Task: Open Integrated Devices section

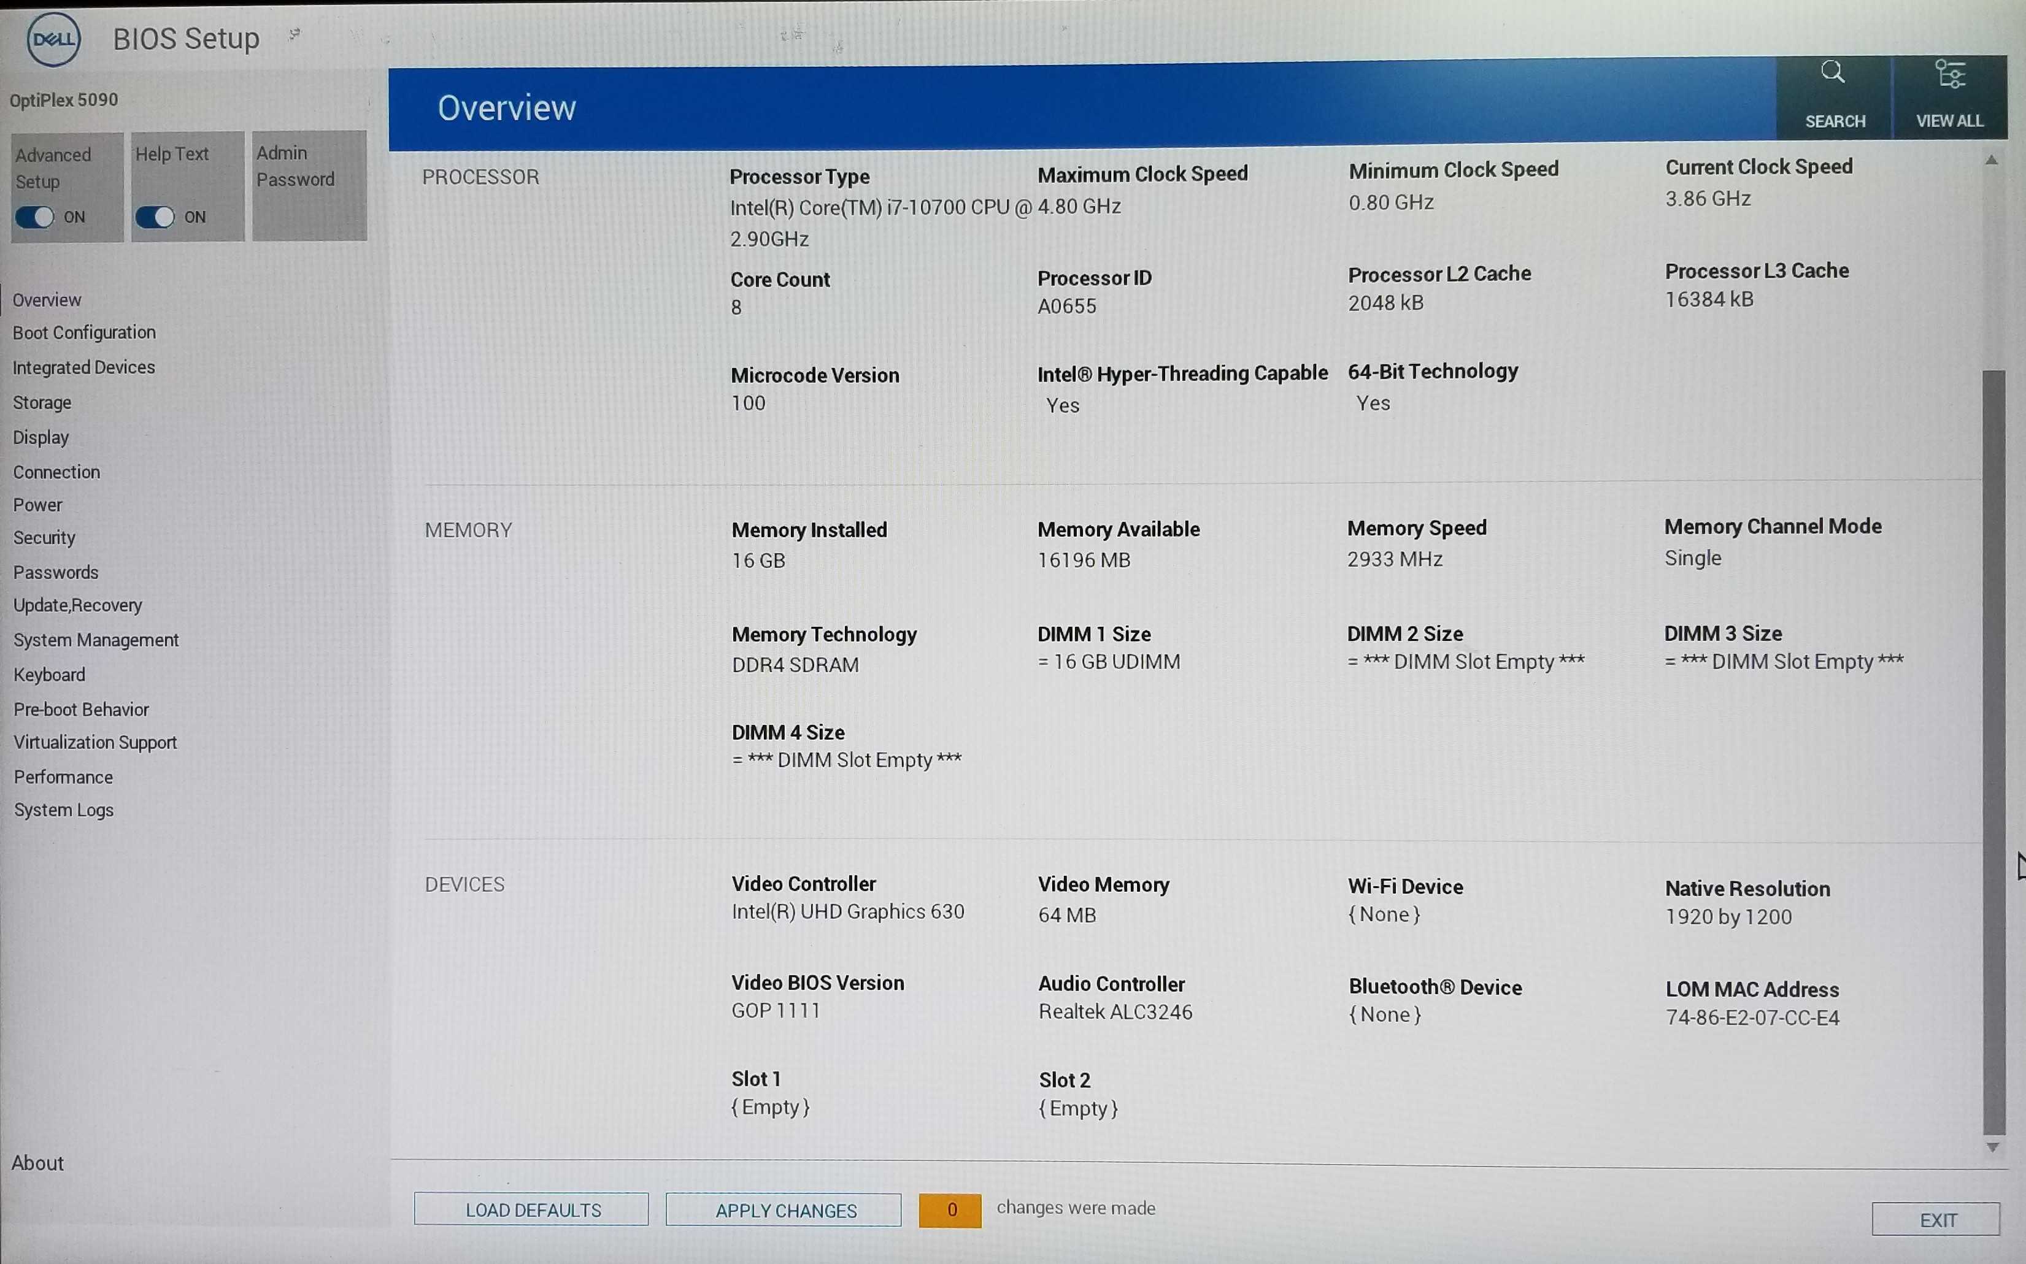Action: 83,368
